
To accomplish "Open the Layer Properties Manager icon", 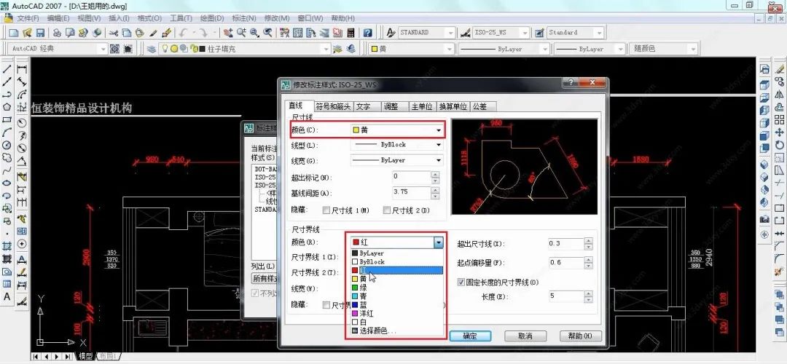I will point(151,49).
